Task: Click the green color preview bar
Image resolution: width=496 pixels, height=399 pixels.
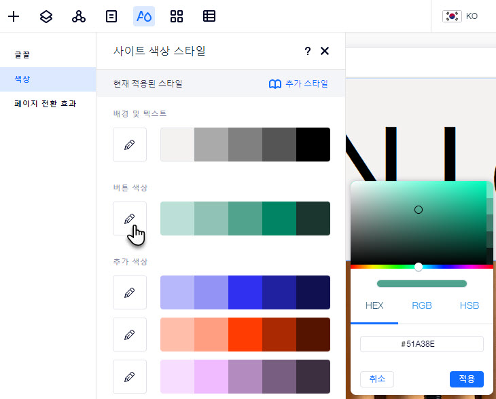Action: [422, 284]
